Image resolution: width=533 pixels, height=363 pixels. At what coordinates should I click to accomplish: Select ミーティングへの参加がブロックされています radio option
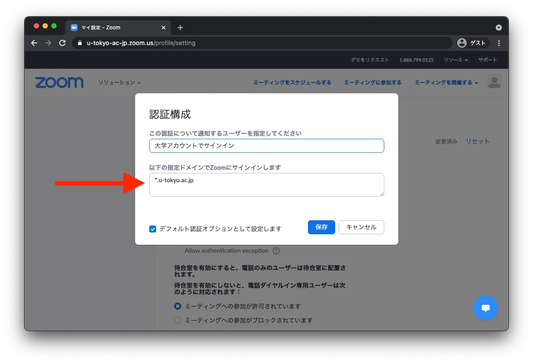(178, 320)
